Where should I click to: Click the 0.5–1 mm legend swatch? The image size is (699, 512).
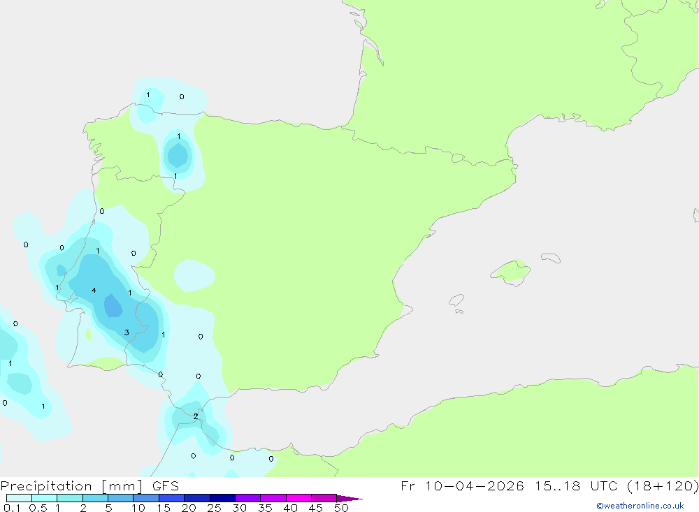click(45, 498)
